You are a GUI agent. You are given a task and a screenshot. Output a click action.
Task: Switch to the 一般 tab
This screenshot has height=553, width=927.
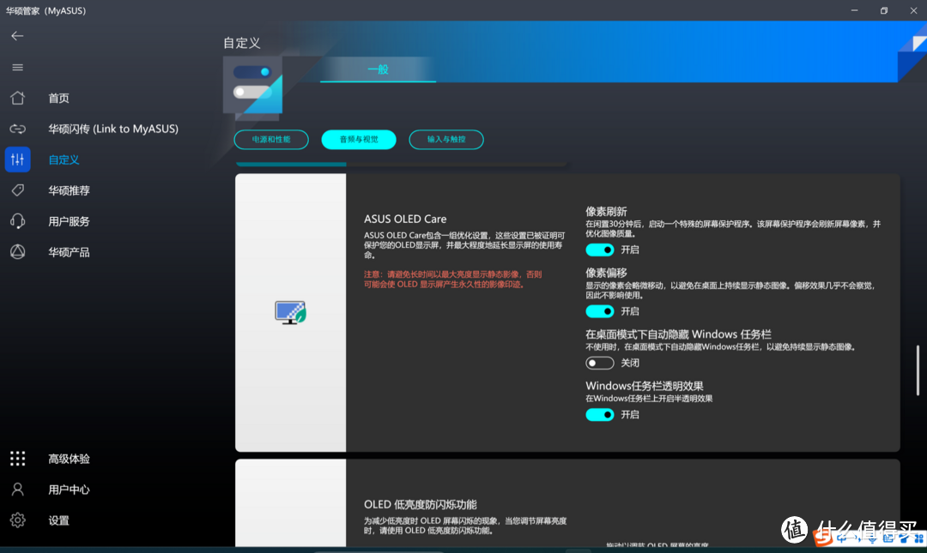coord(378,69)
